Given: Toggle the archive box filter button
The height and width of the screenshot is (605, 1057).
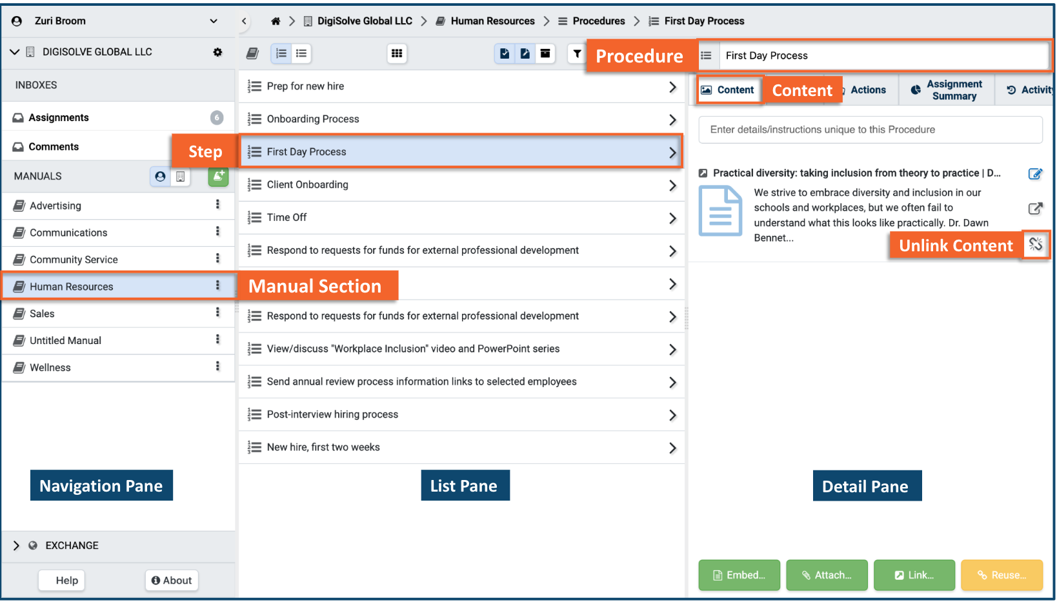Looking at the screenshot, I should click(x=545, y=53).
